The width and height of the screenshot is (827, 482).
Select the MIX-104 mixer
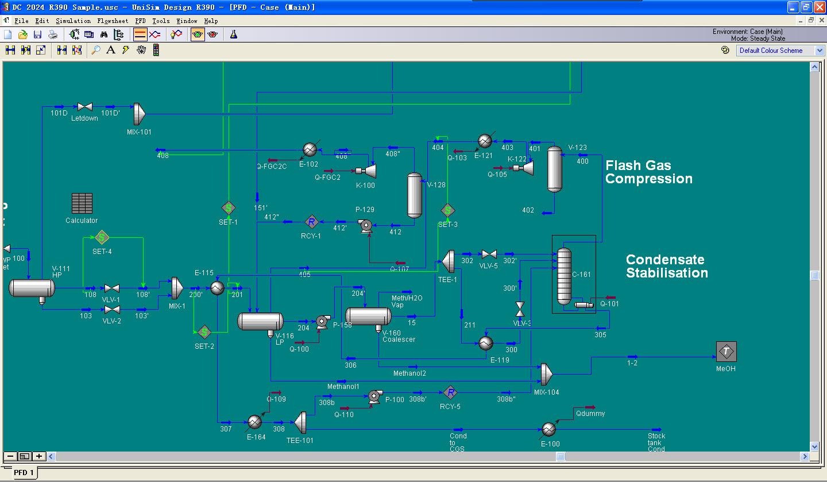(547, 374)
